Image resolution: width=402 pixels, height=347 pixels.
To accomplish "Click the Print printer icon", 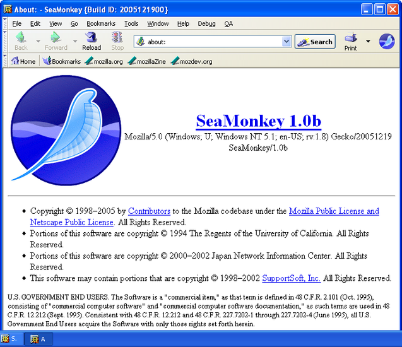I will [x=351, y=37].
